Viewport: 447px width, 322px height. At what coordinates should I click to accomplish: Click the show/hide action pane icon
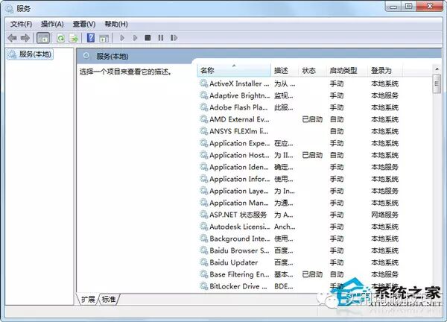104,38
